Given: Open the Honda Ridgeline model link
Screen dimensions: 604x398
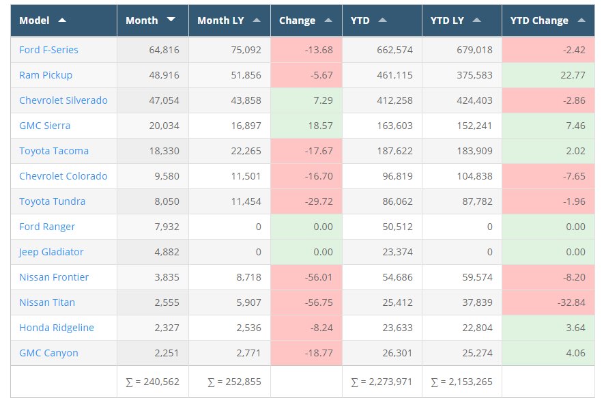Looking at the screenshot, I should [x=57, y=328].
